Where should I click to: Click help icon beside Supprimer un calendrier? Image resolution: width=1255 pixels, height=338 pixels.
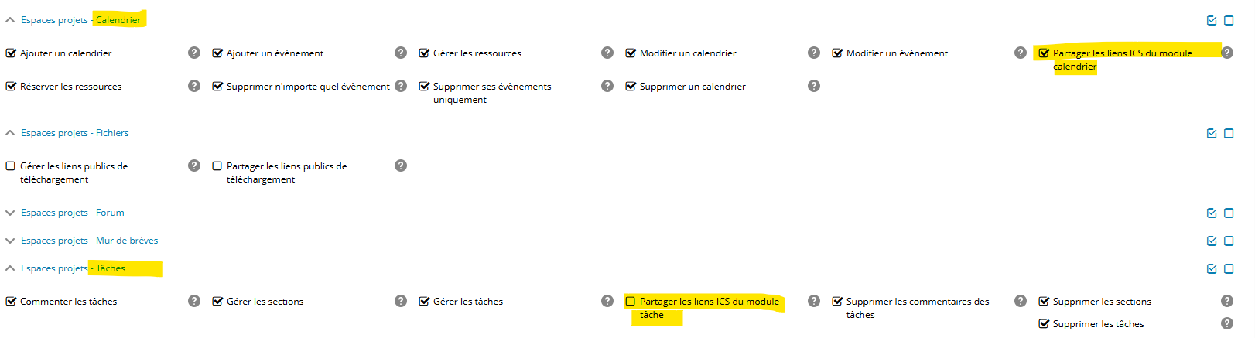[x=814, y=86]
